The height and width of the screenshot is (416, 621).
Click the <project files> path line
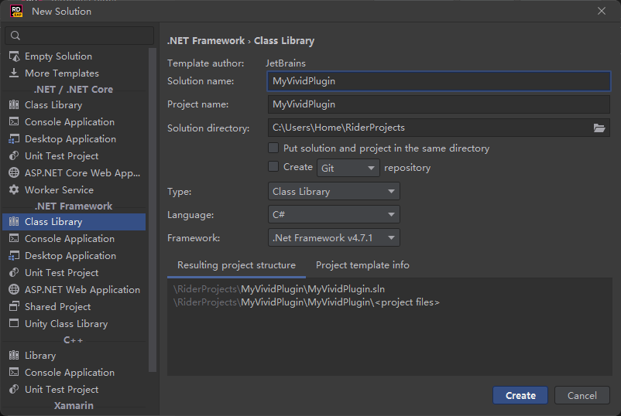(306, 302)
